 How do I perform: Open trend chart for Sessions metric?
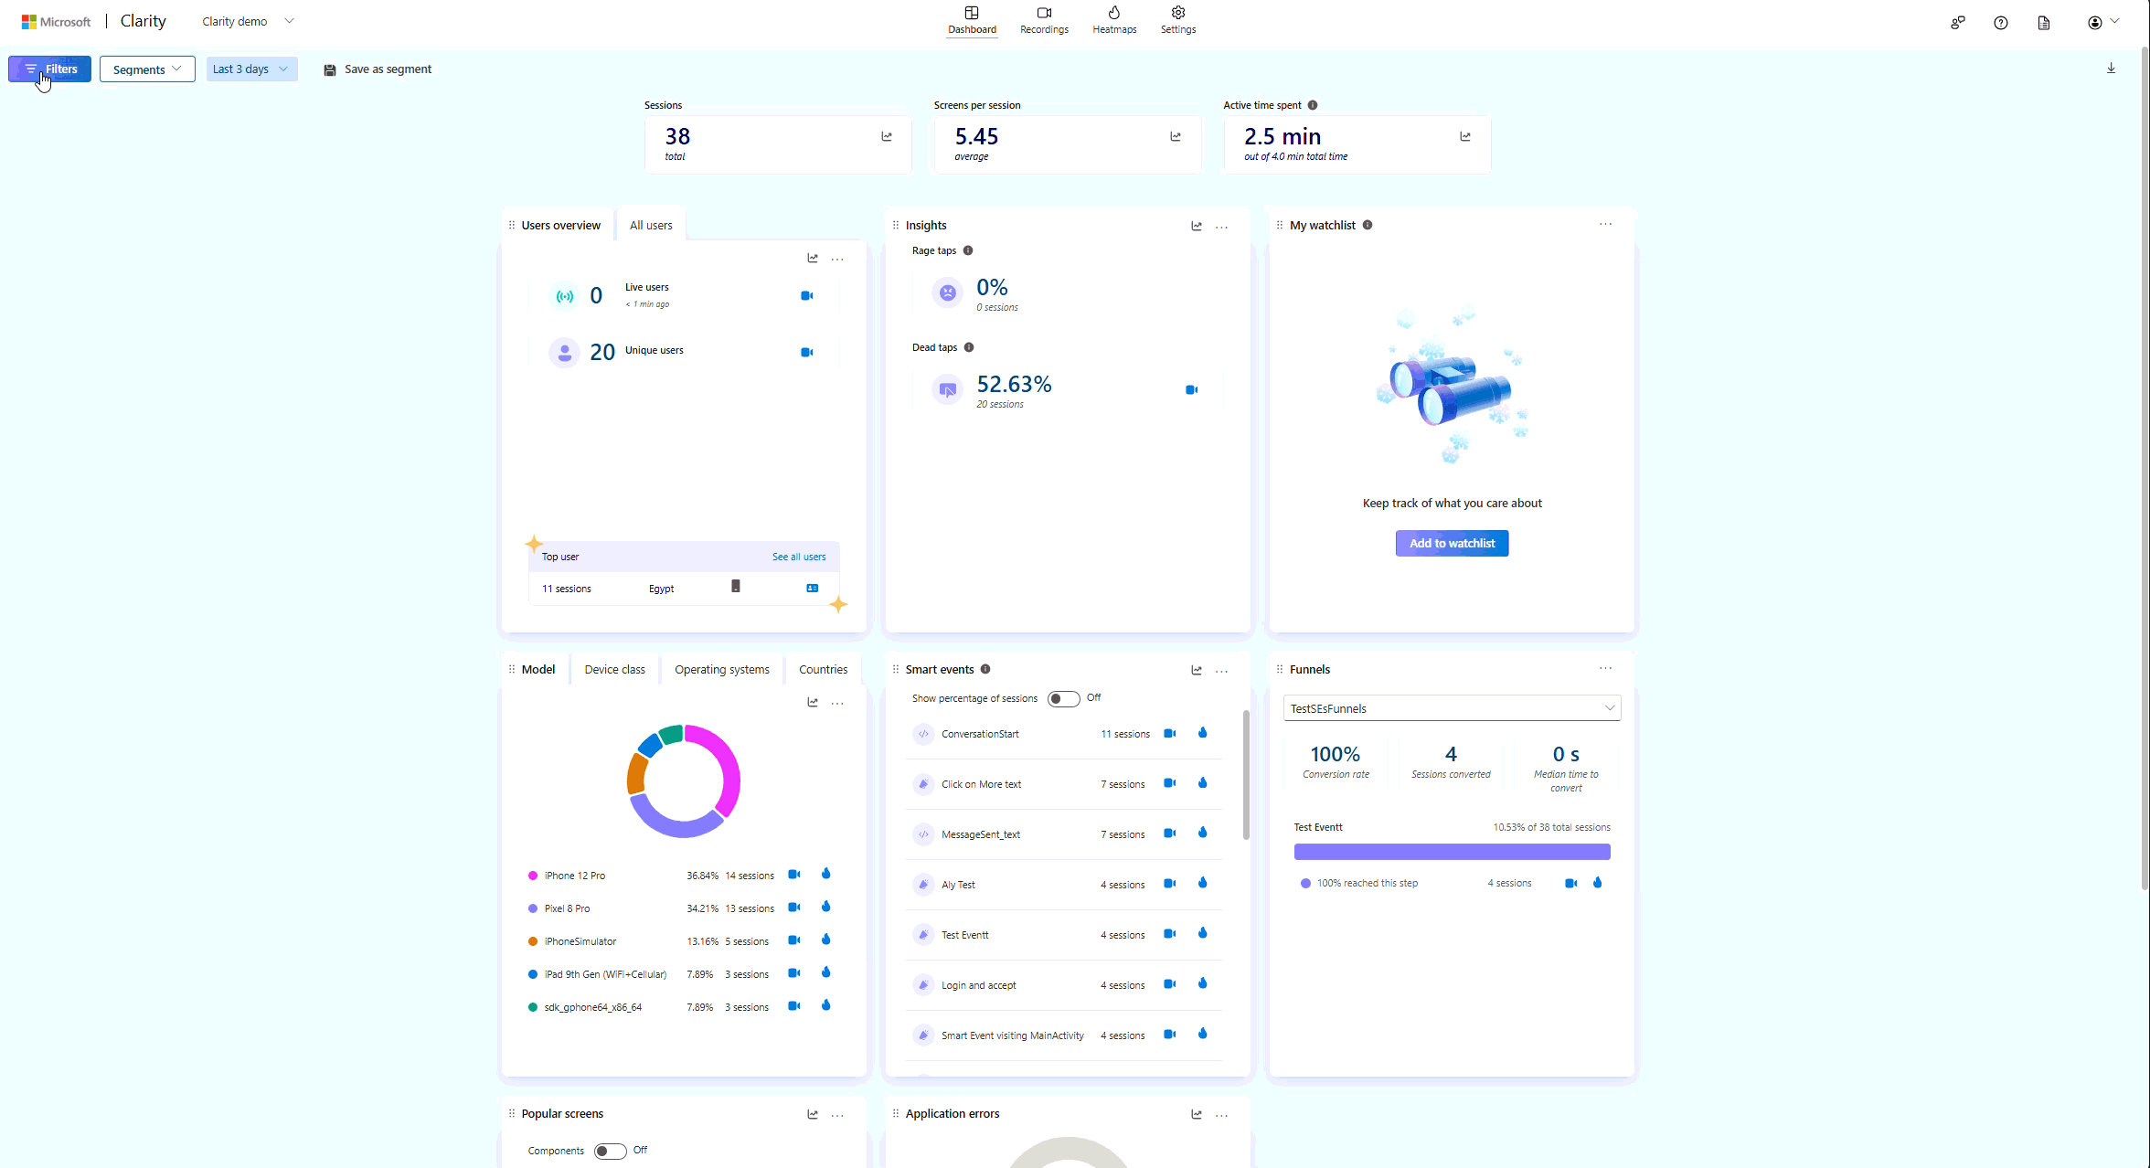pos(887,137)
